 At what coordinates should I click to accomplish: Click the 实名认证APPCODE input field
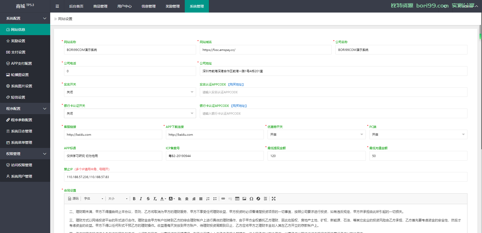click(333, 92)
